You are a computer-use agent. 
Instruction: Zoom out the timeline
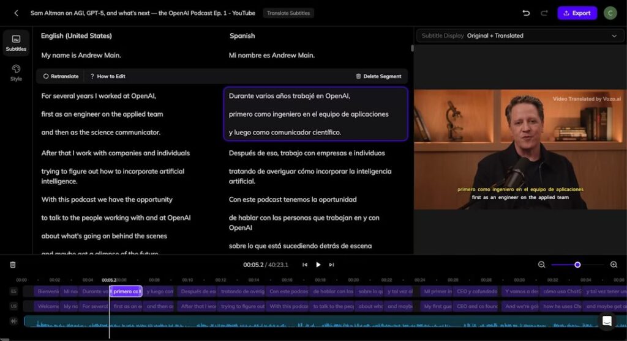[541, 265]
